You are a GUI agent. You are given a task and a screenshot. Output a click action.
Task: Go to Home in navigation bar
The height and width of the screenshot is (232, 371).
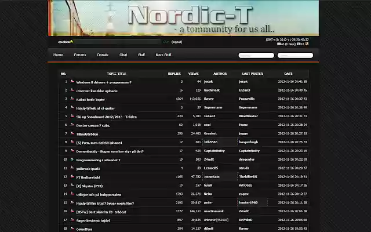tap(58, 55)
